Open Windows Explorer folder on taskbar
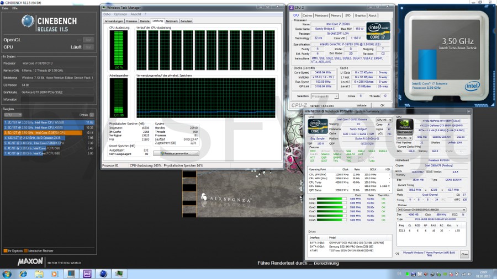The image size is (497, 279). pos(39,274)
